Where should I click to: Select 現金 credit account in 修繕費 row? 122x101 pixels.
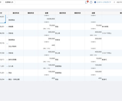click(57, 27)
